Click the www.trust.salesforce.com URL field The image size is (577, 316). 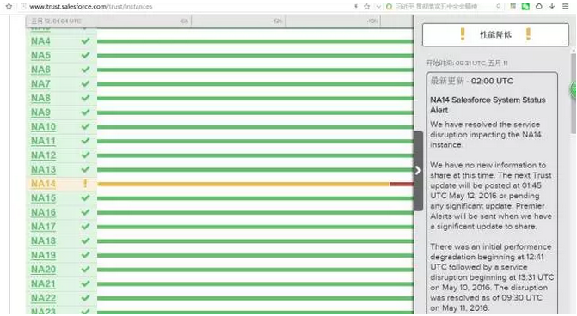[184, 7]
